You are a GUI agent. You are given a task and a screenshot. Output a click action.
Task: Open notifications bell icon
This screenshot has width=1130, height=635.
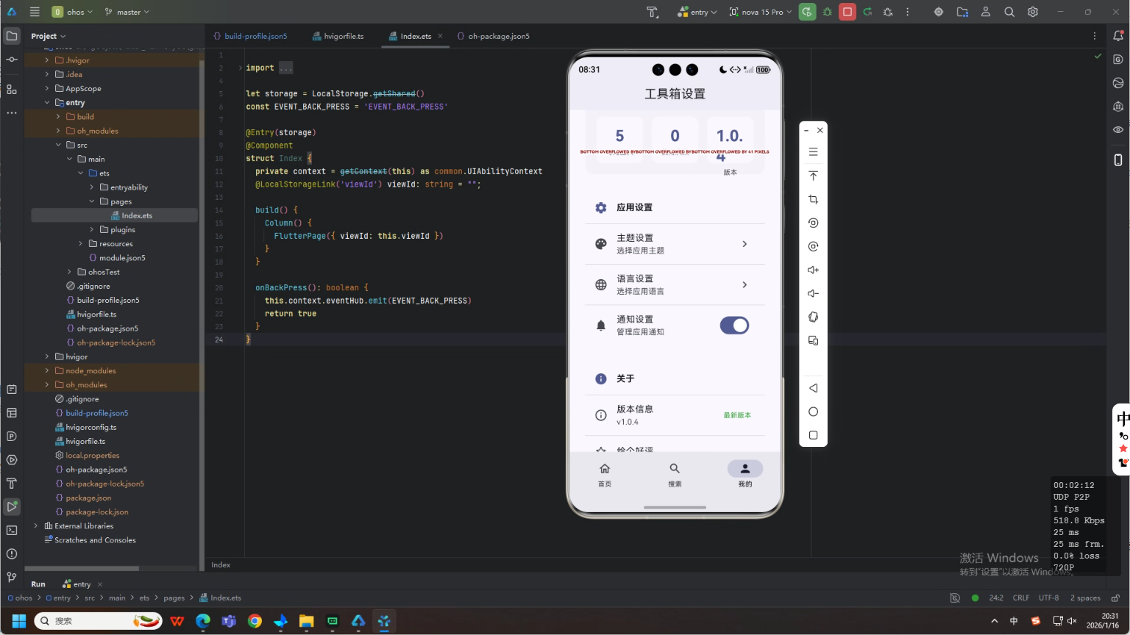click(x=1118, y=35)
